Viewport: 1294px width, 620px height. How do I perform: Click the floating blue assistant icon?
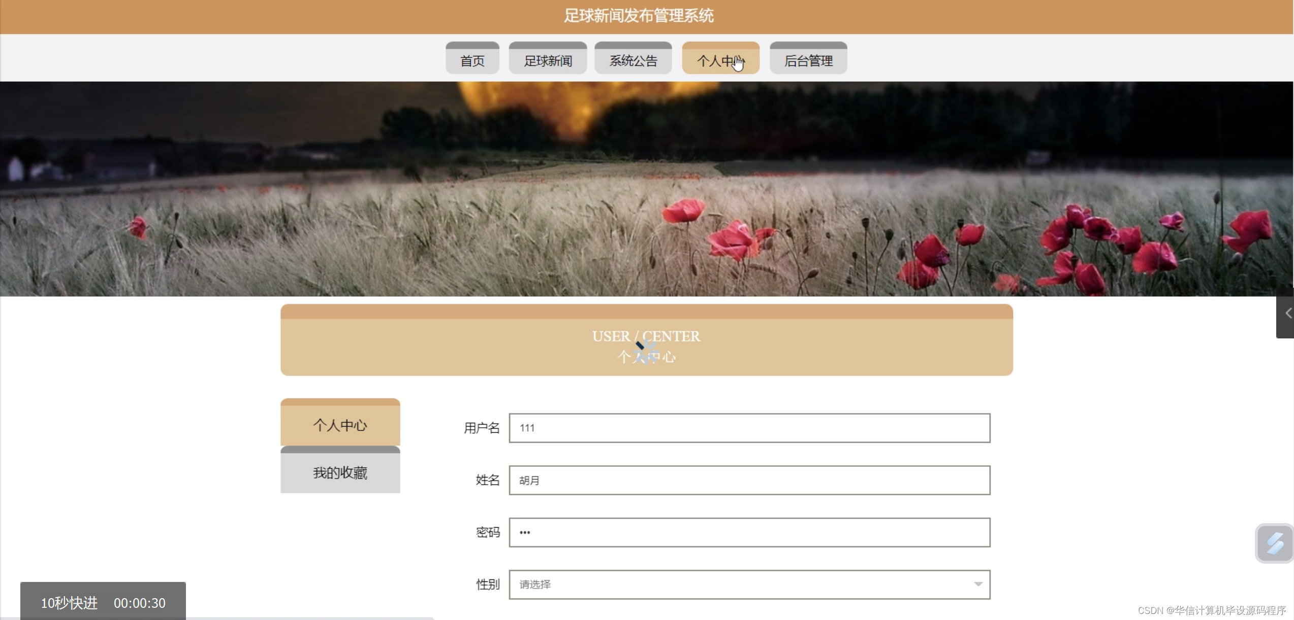click(x=1274, y=543)
